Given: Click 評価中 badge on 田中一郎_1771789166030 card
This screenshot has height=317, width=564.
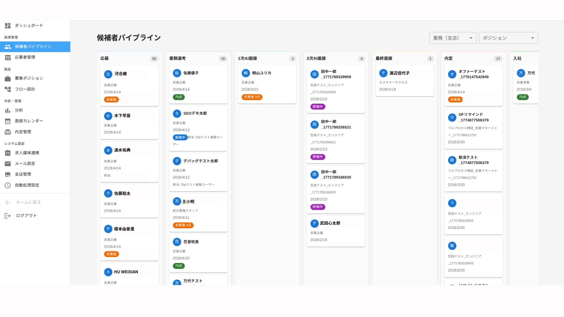Looking at the screenshot, I should point(318,207).
